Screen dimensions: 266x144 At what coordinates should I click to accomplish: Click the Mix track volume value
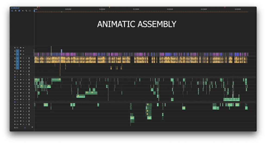tap(25, 127)
